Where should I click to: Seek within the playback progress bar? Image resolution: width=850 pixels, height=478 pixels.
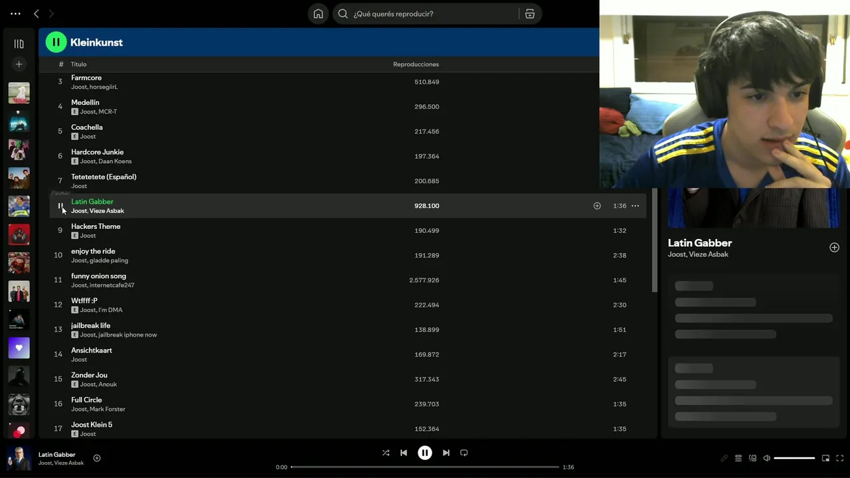click(425, 467)
